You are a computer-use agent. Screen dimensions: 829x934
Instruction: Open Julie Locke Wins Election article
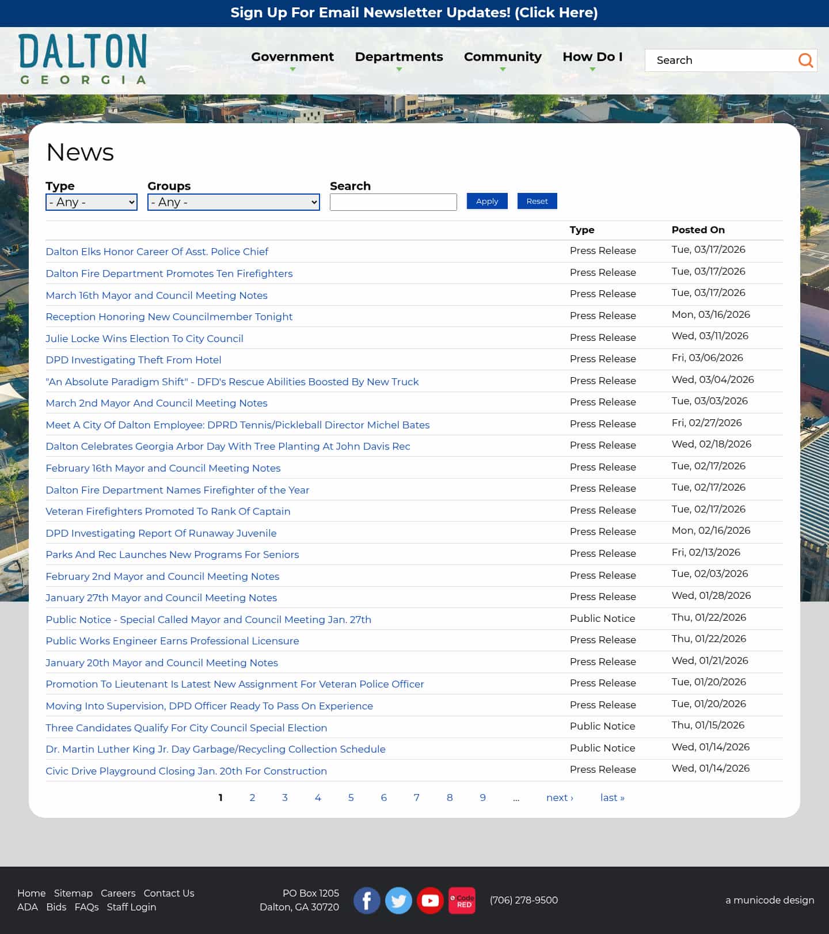(144, 339)
